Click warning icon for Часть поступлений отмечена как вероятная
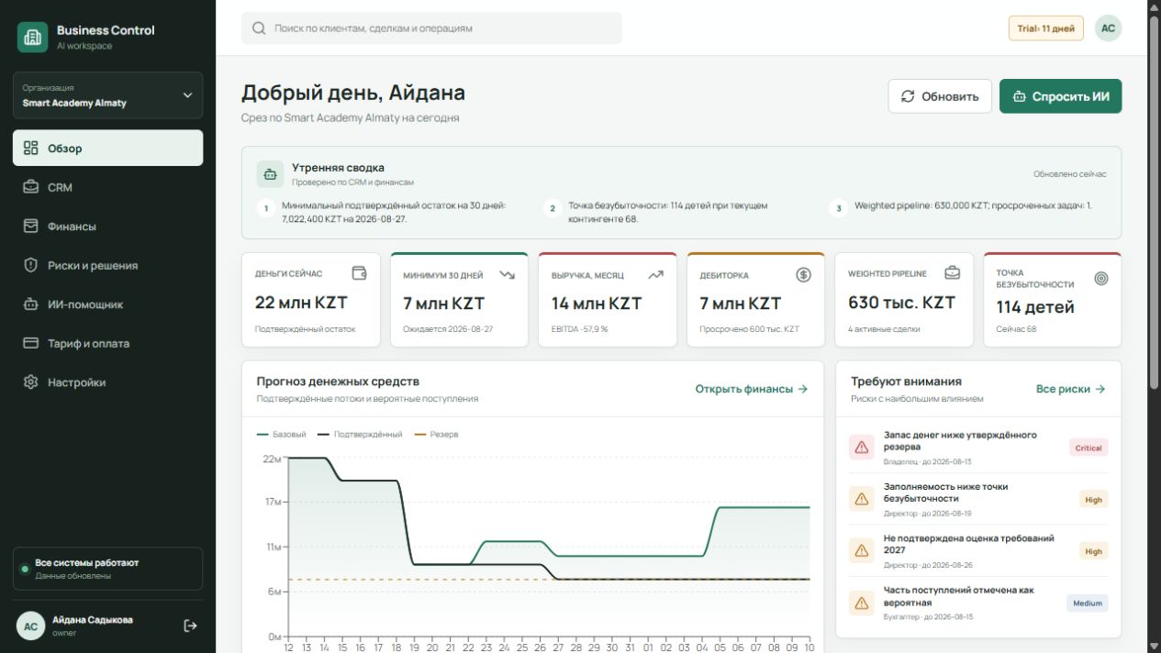Viewport: 1161px width, 653px height. (862, 603)
